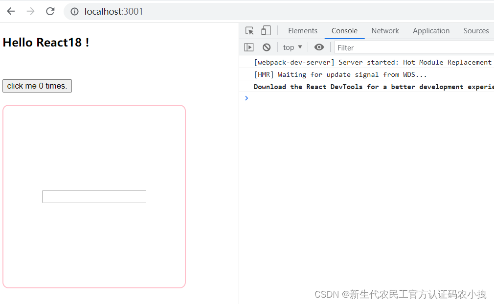494x304 pixels.
Task: Click the webpack-dev-server Server started message
Action: 372,63
